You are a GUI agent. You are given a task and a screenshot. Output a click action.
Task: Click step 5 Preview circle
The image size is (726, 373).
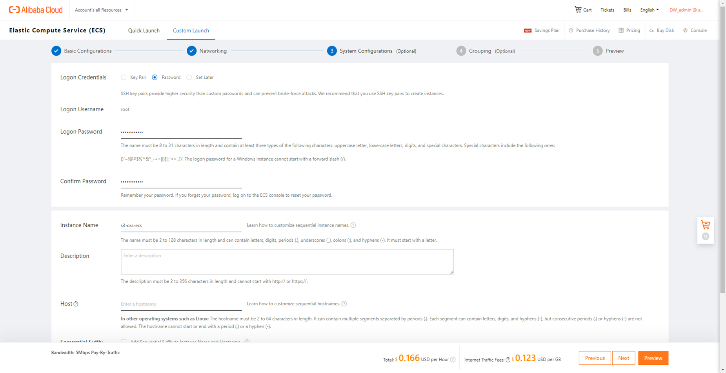click(x=597, y=51)
